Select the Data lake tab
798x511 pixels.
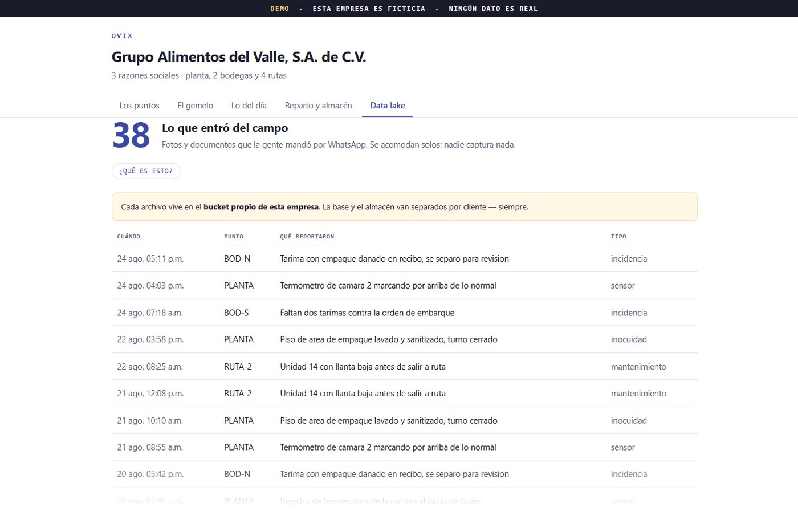[x=388, y=106]
